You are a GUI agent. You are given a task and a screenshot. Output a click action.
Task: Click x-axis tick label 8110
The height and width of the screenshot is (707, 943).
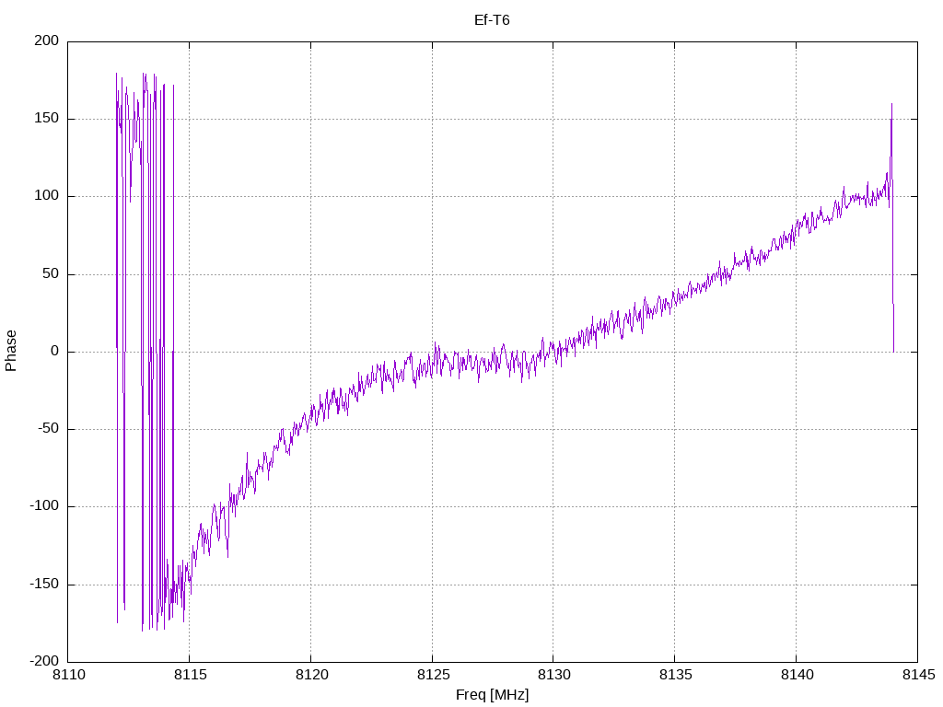pyautogui.click(x=68, y=675)
